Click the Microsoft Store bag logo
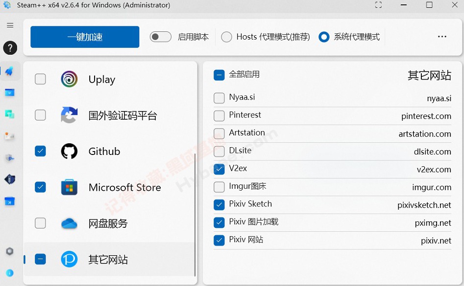Image resolution: width=464 pixels, height=286 pixels. pos(69,187)
